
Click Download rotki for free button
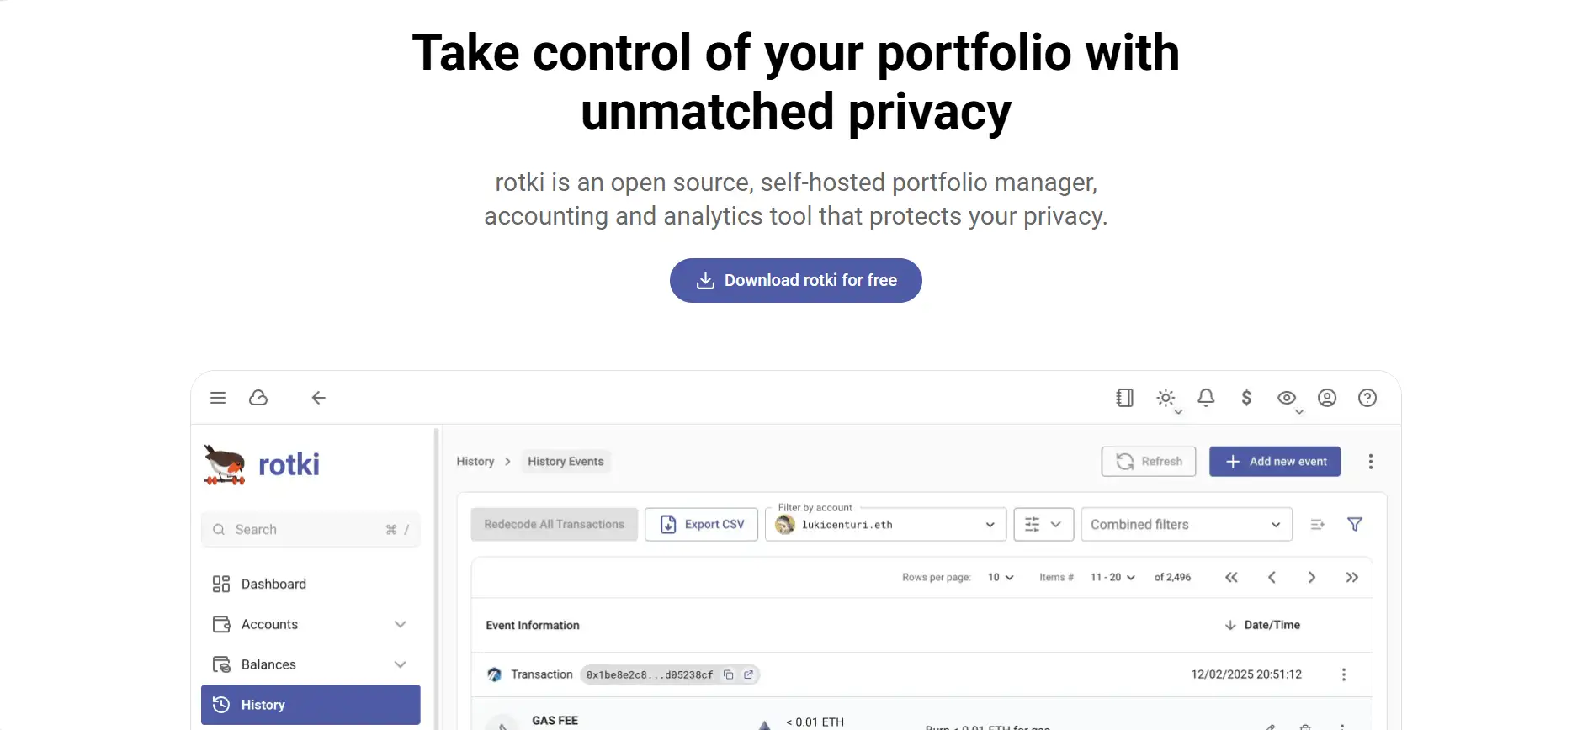tap(795, 280)
